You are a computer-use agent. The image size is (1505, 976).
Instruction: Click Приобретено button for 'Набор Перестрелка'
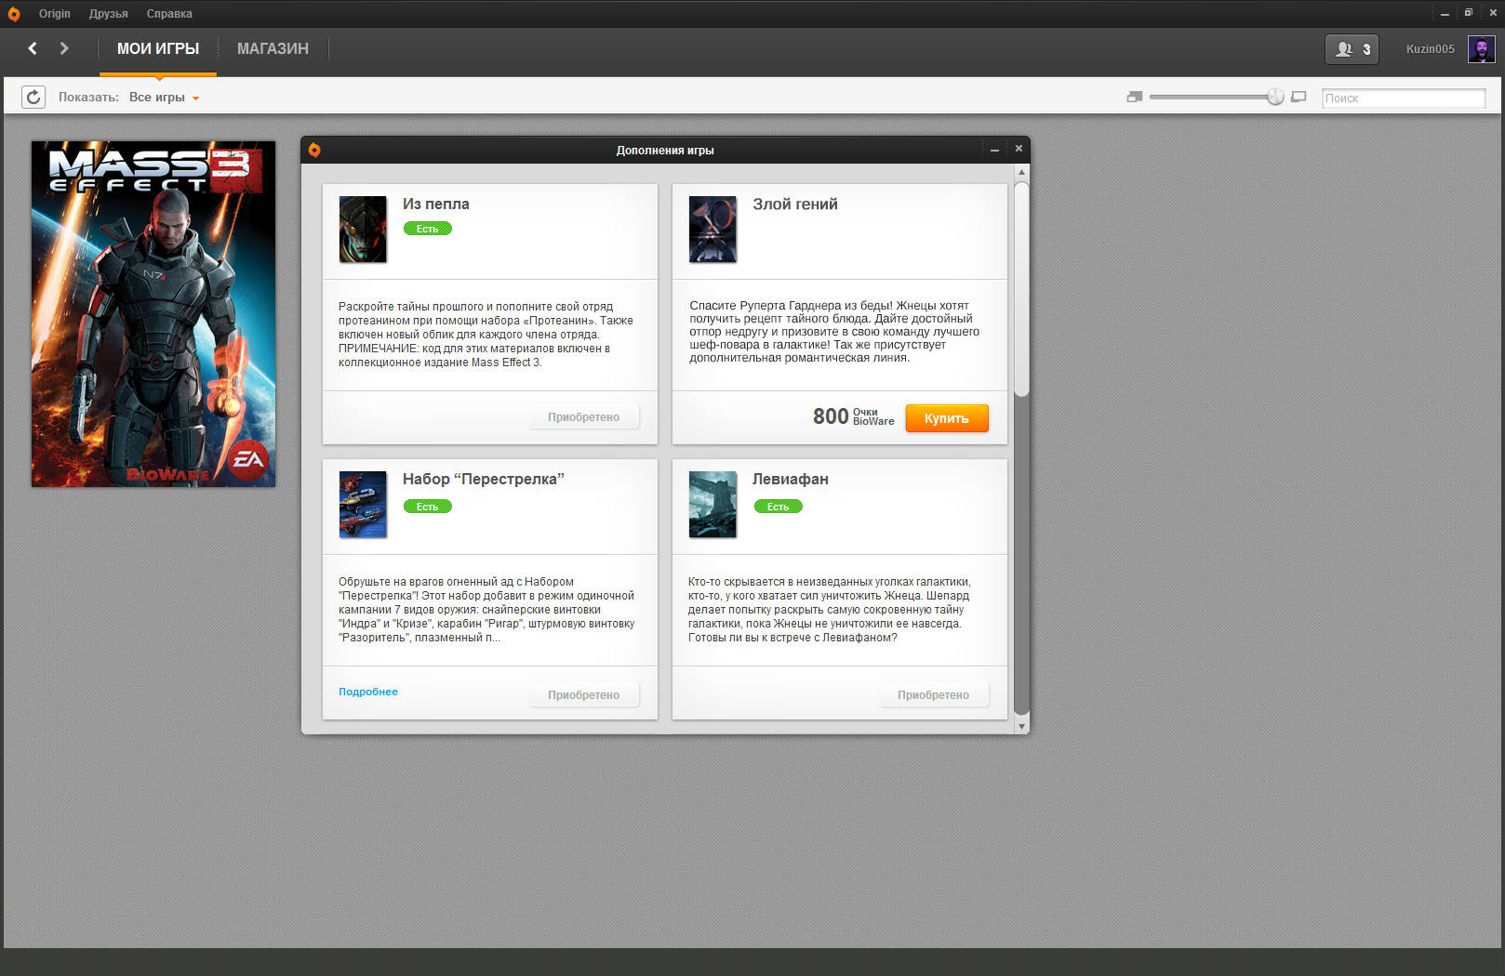(584, 695)
